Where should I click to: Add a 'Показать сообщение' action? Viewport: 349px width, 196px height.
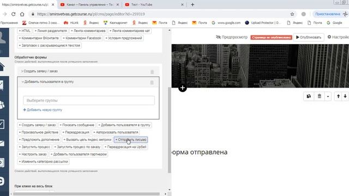tap(77, 125)
